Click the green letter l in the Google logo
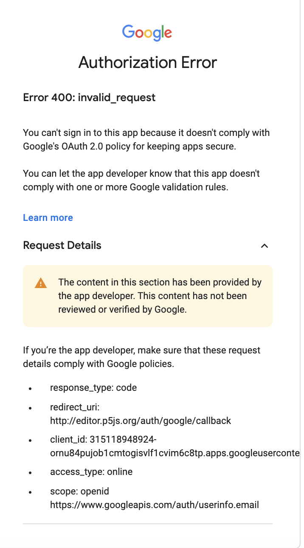 coord(163,31)
